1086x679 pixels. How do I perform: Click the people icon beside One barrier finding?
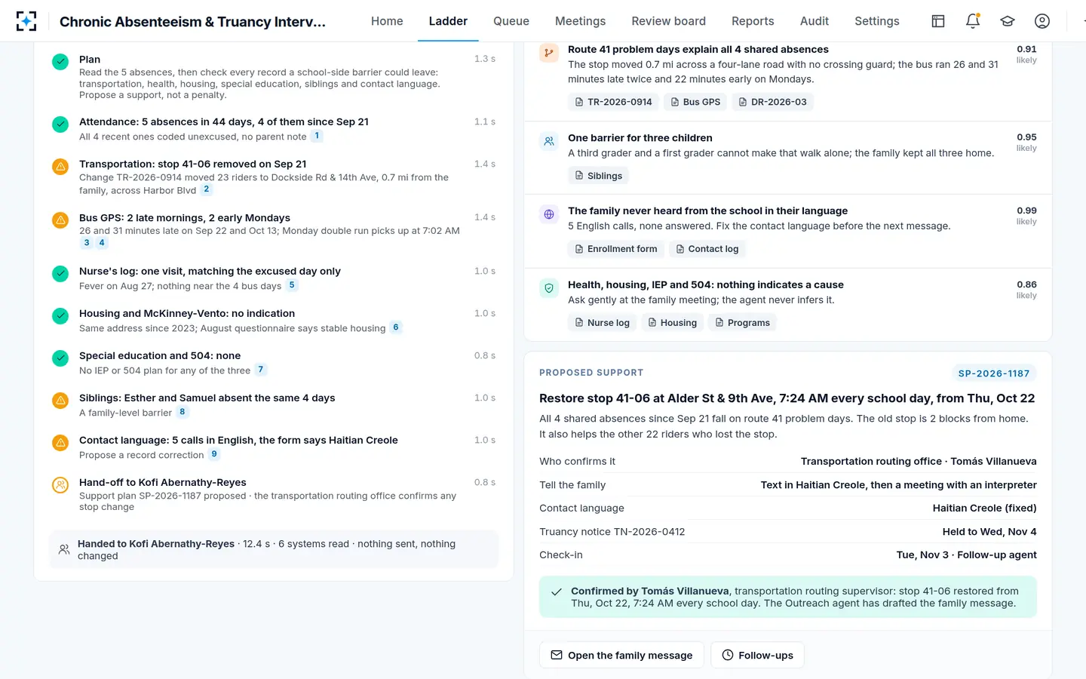tap(549, 141)
